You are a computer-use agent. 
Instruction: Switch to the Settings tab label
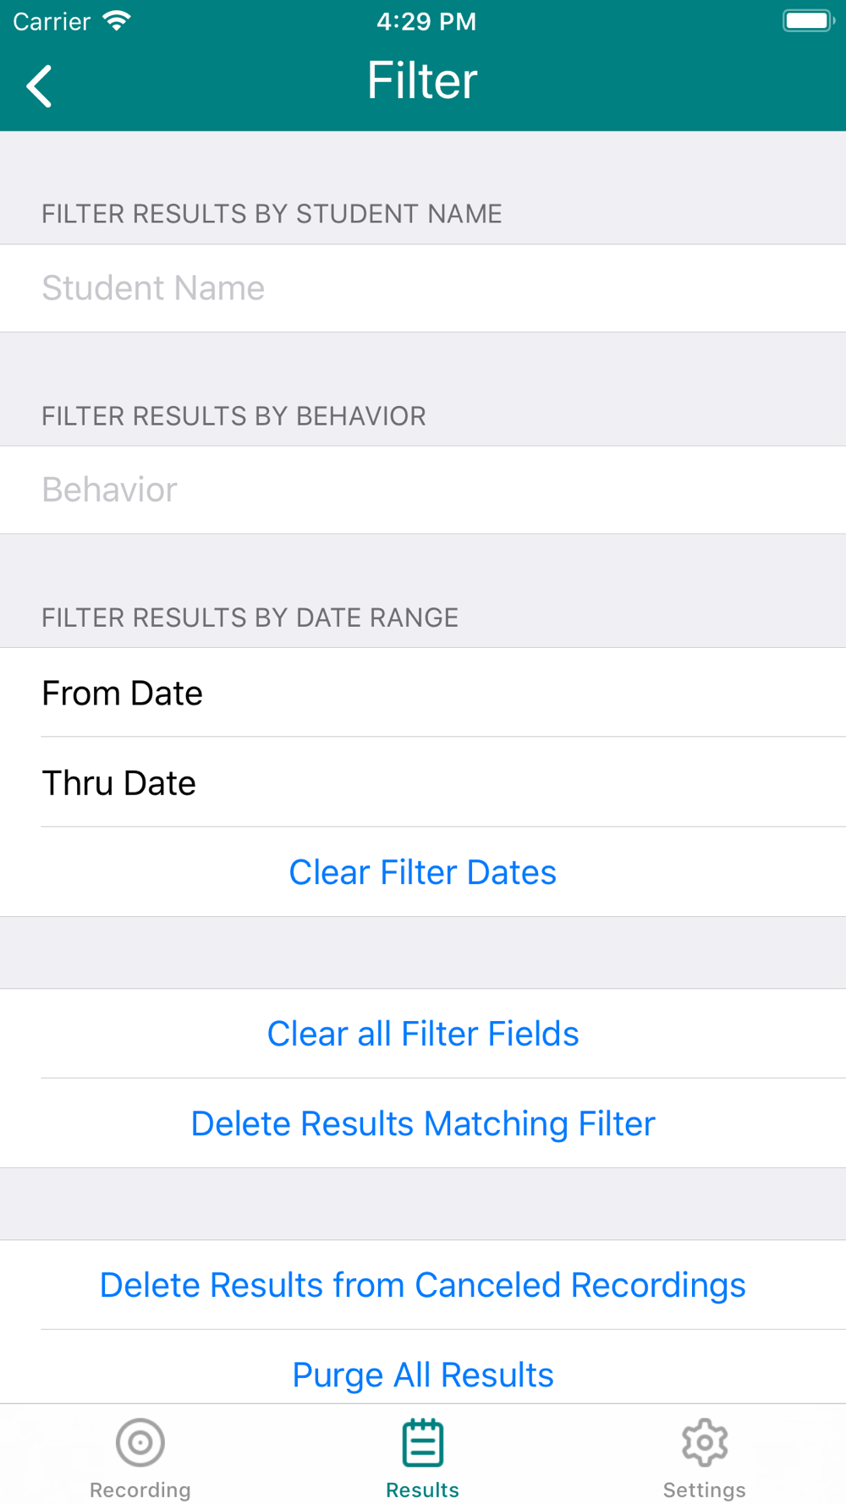(705, 1490)
